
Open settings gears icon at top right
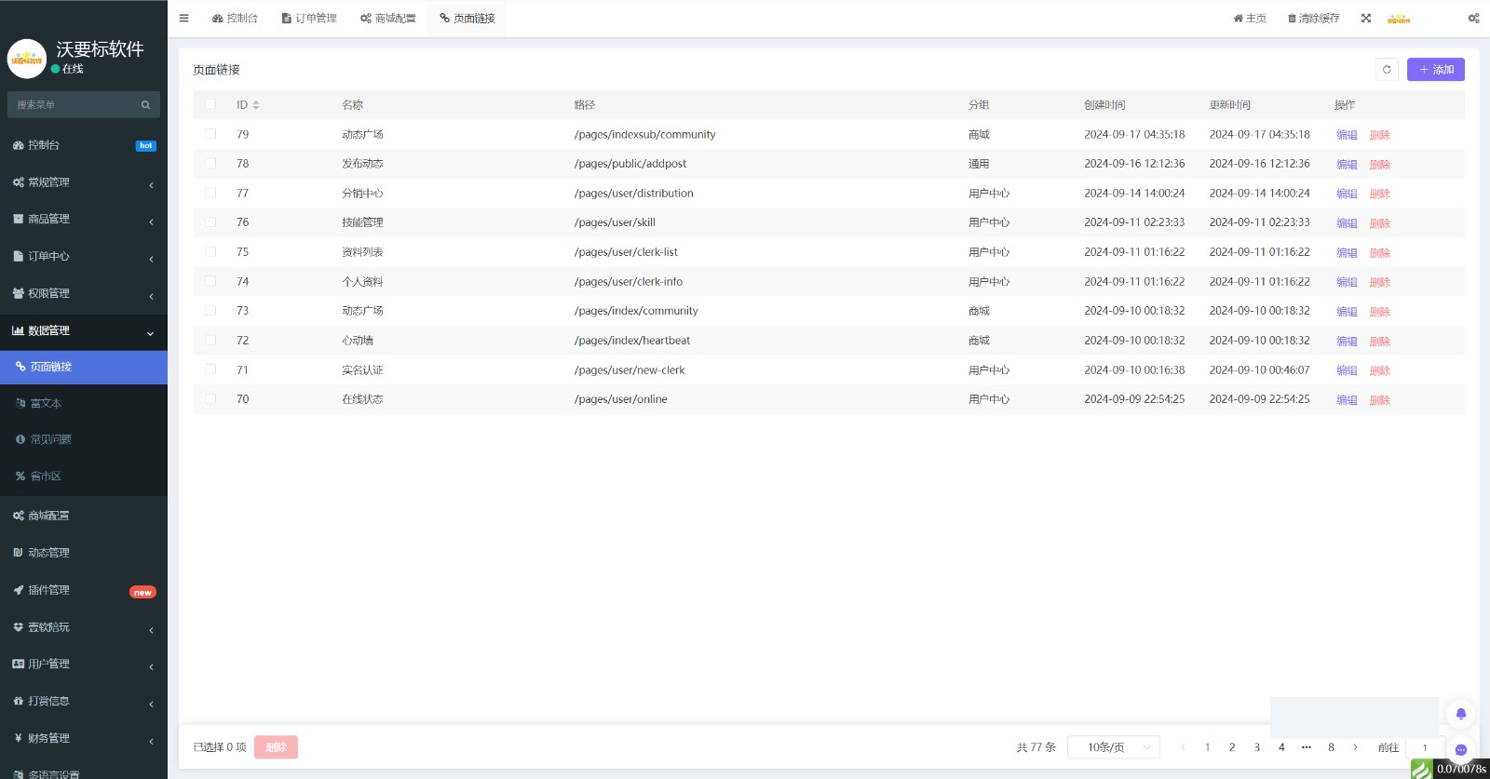[x=1473, y=18]
